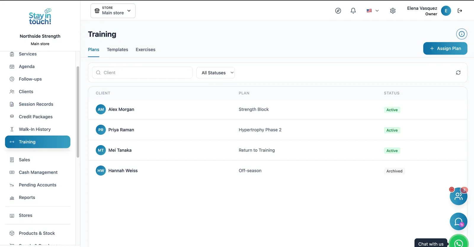Click Priya Raman's PR avatar
474x247 pixels.
[101, 130]
